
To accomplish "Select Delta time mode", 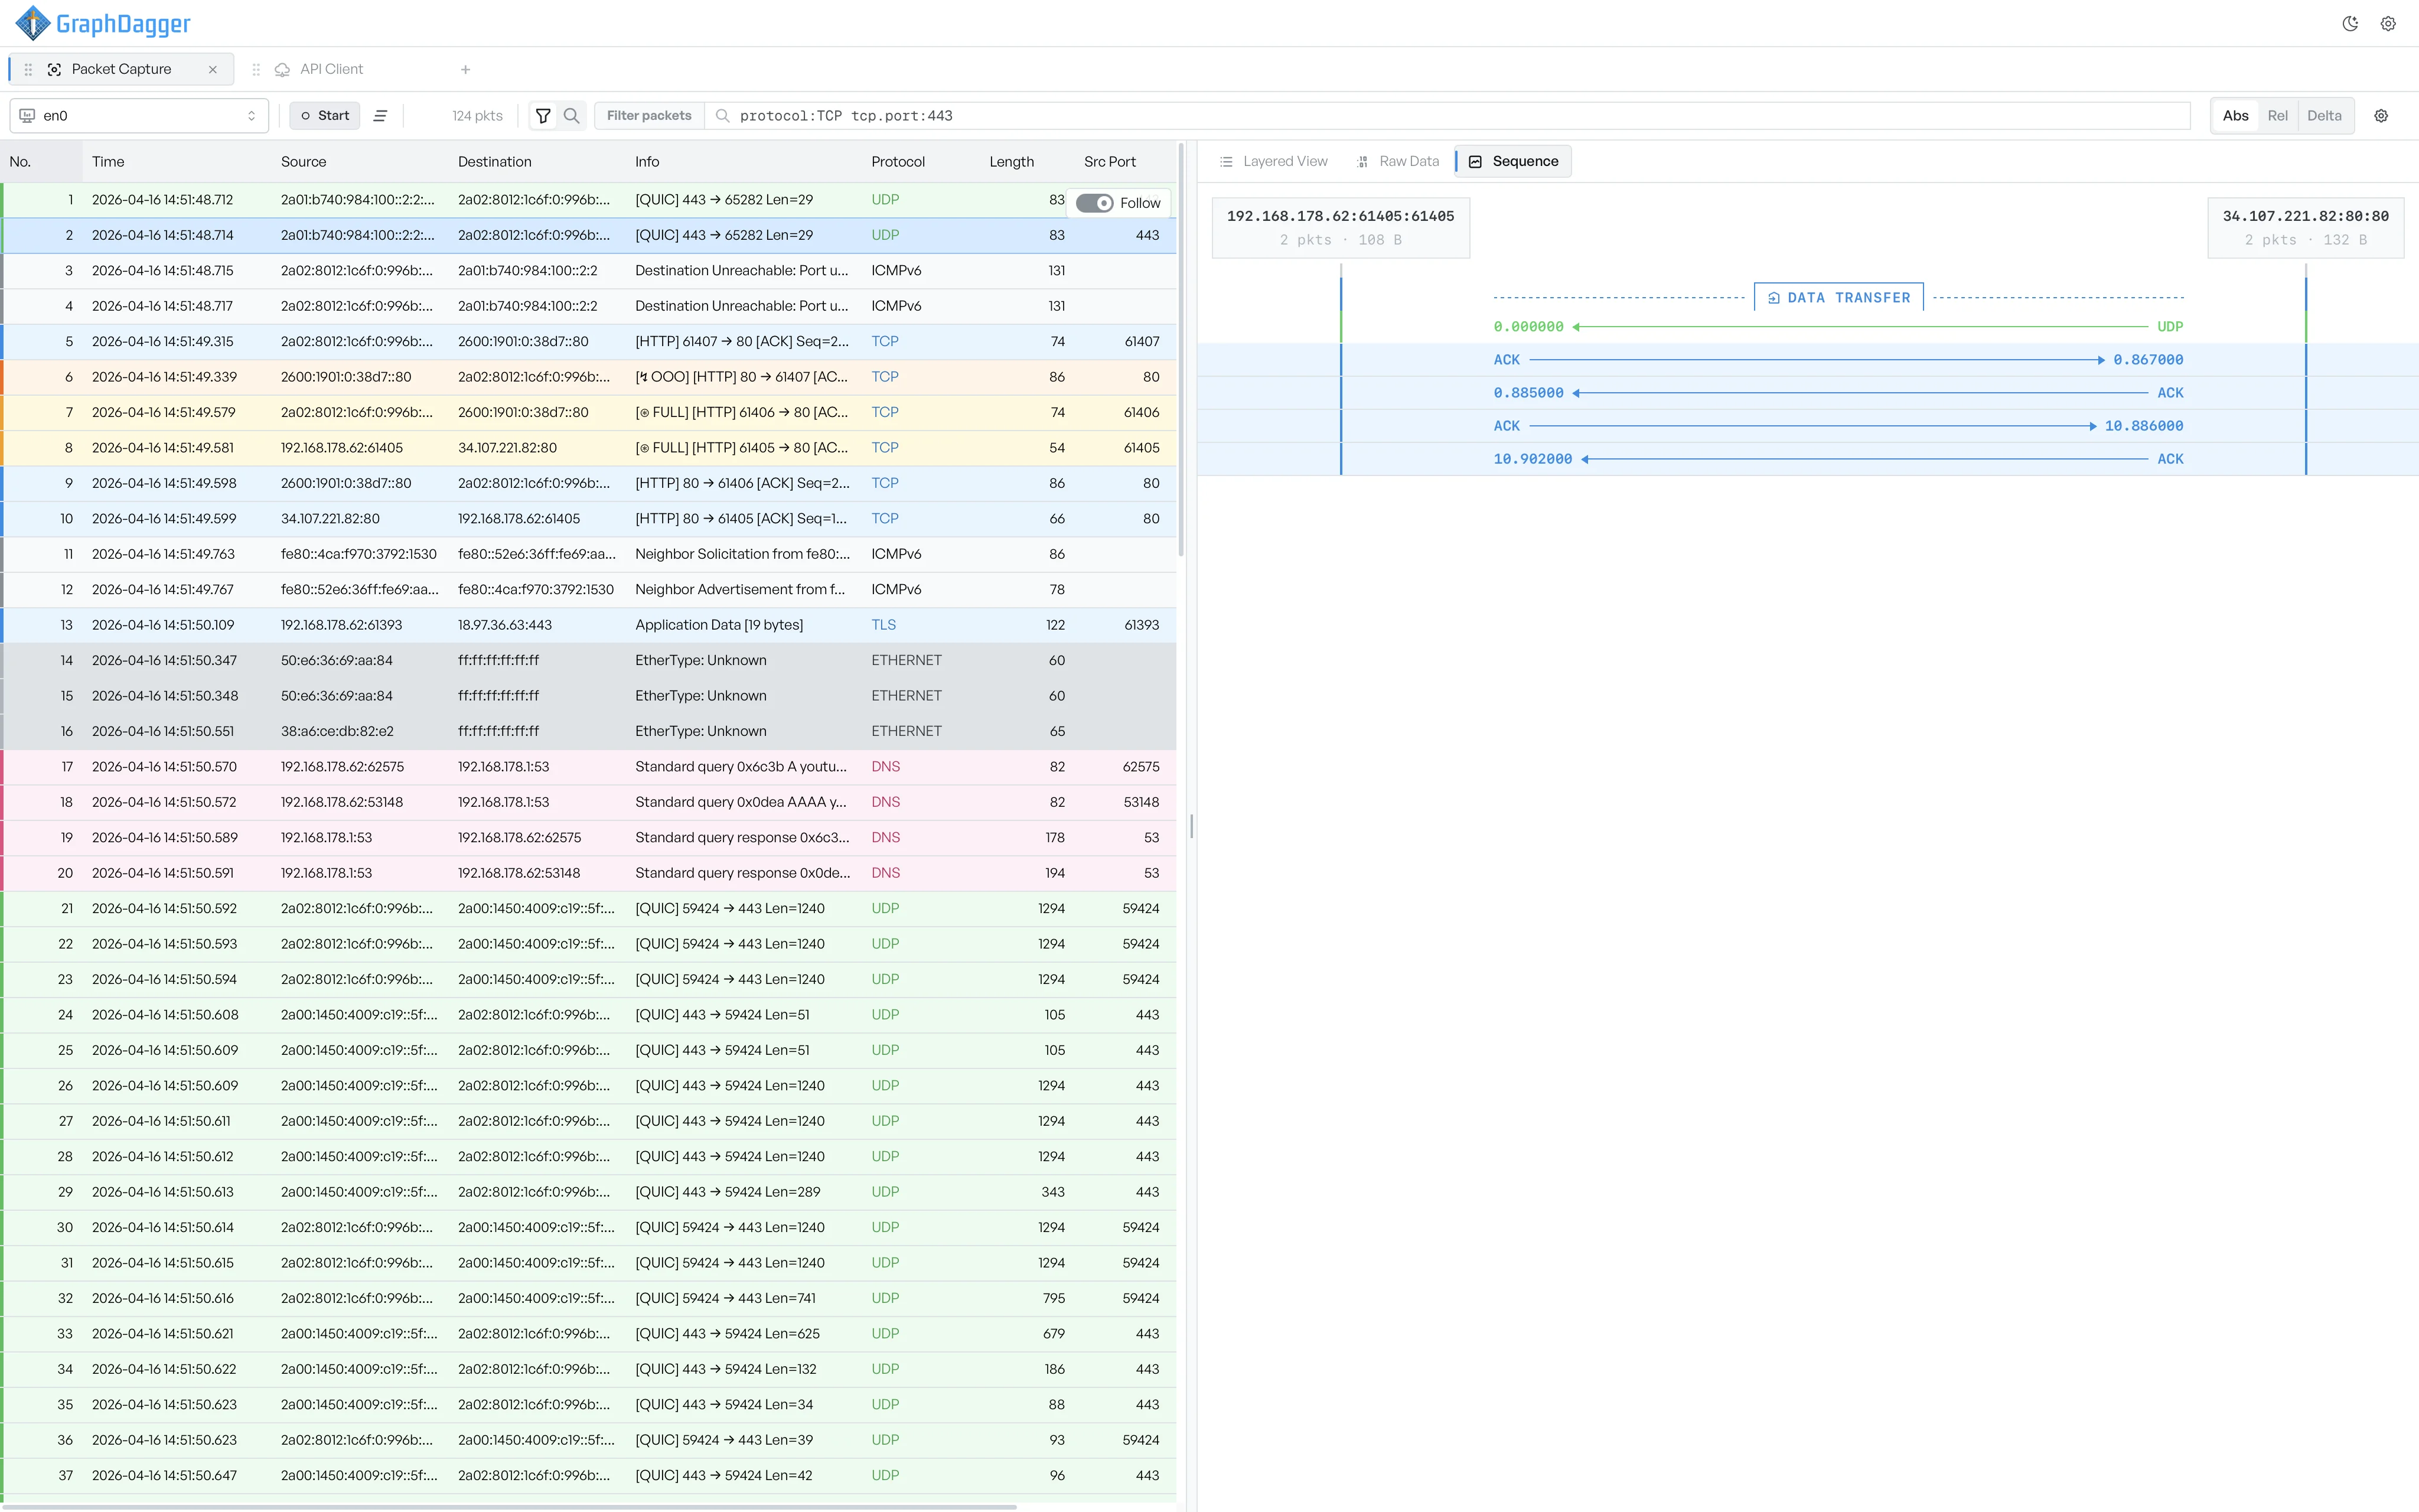I will pos(2324,116).
